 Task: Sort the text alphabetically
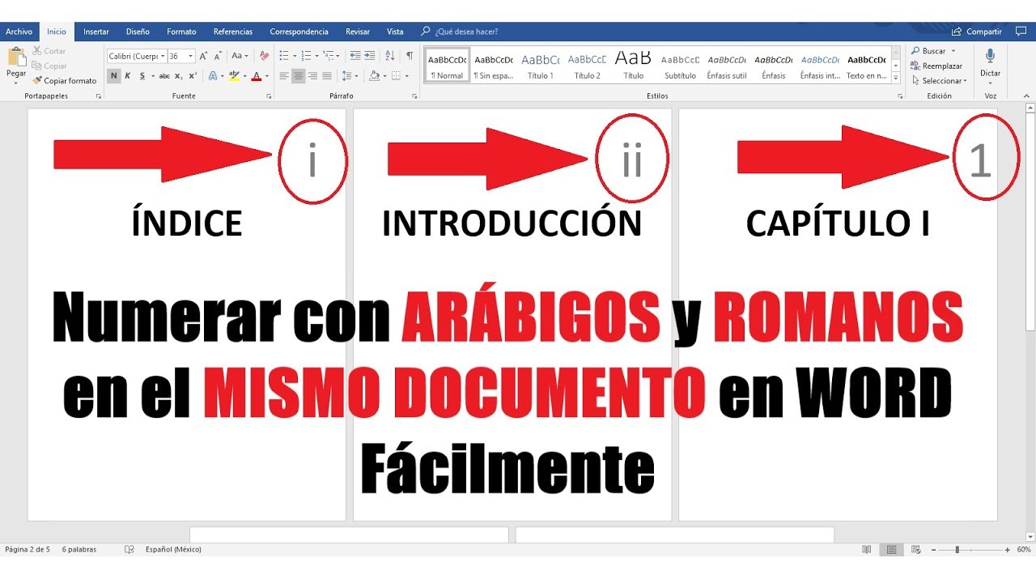tap(390, 56)
